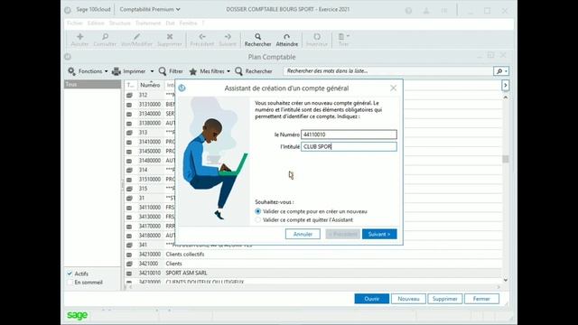Open the Structure menu
This screenshot has width=578, height=325.
click(x=120, y=23)
